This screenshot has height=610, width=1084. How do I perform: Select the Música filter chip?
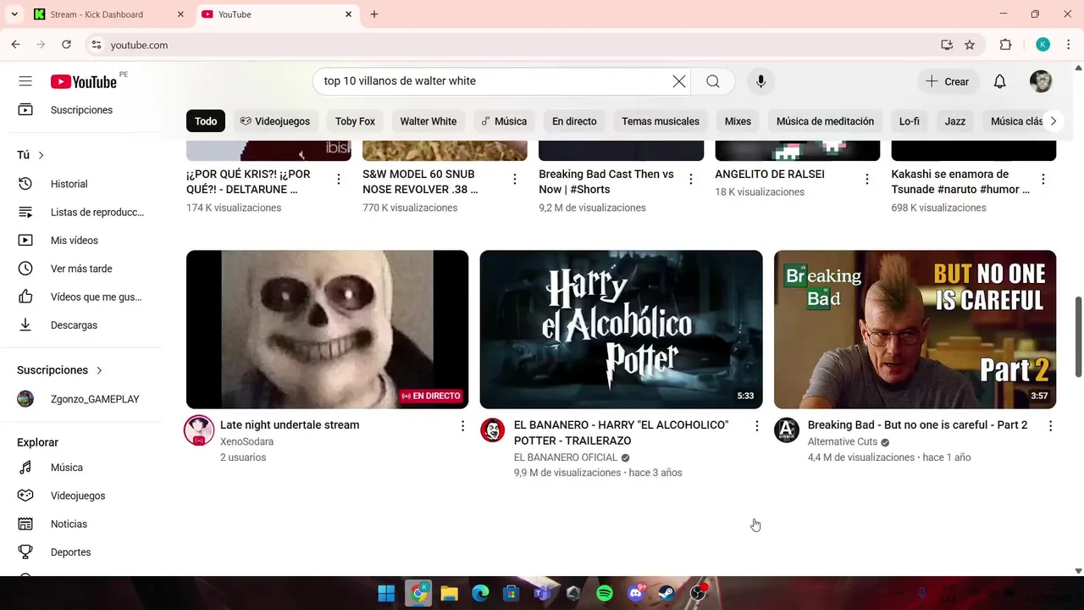point(504,121)
